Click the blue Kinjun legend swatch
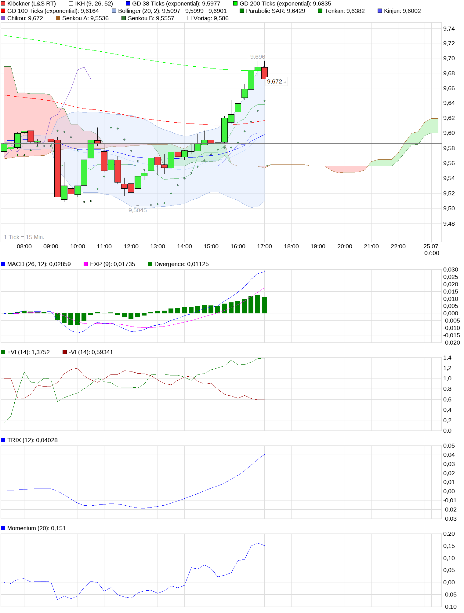 tap(380, 11)
